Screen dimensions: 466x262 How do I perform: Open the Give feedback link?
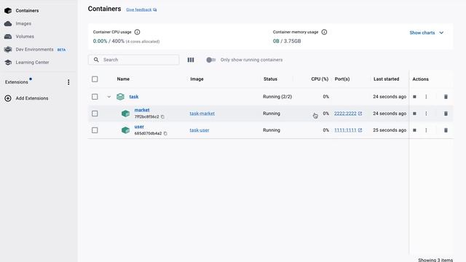141,9
